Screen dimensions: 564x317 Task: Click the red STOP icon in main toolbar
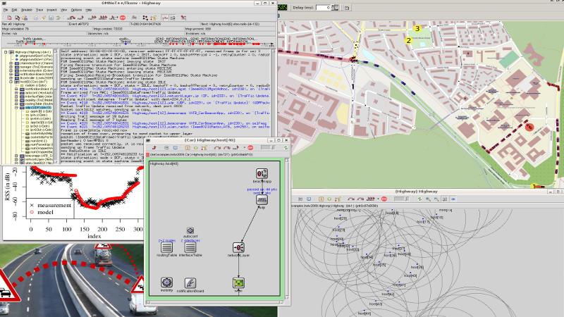click(123, 18)
